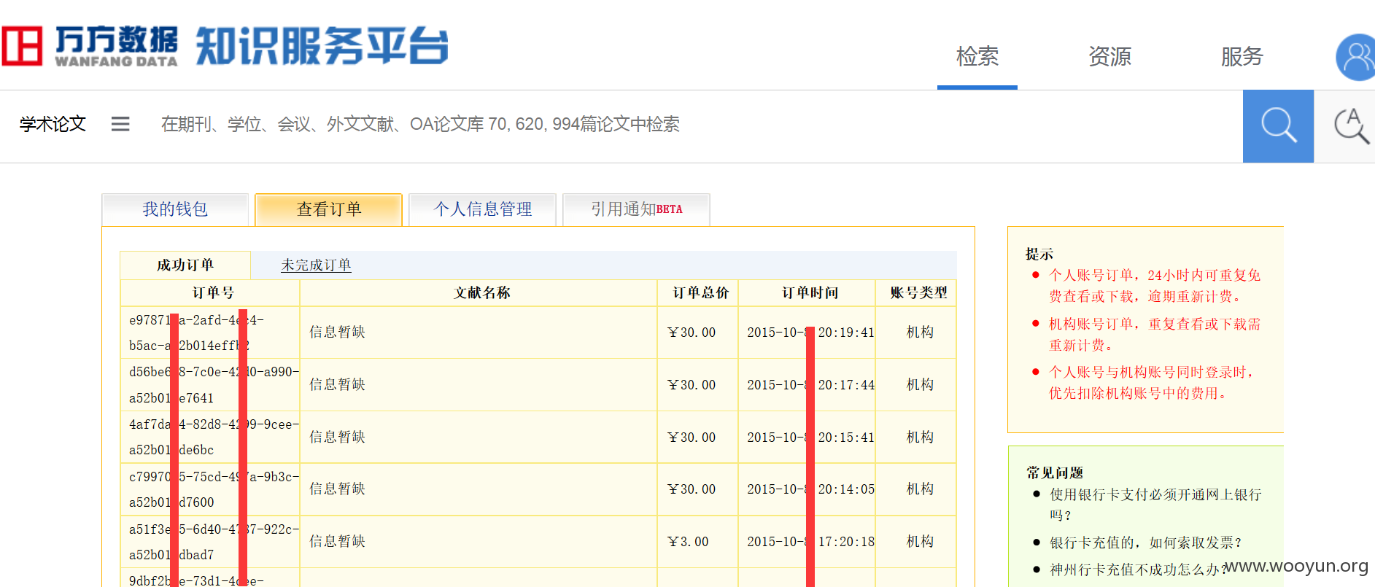Image resolution: width=1375 pixels, height=587 pixels.
Task: Select 信息暂缺 in the 20:15:41 order row
Action: (x=337, y=437)
